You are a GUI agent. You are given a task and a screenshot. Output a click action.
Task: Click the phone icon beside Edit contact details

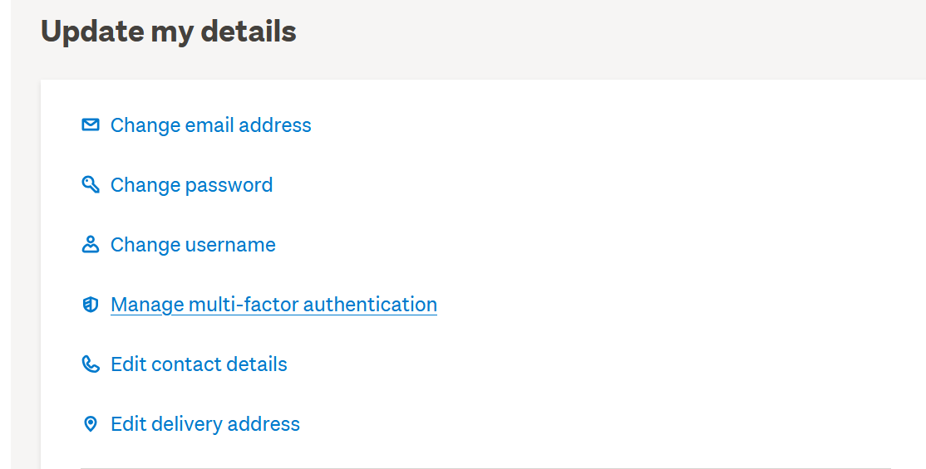pyautogui.click(x=91, y=364)
